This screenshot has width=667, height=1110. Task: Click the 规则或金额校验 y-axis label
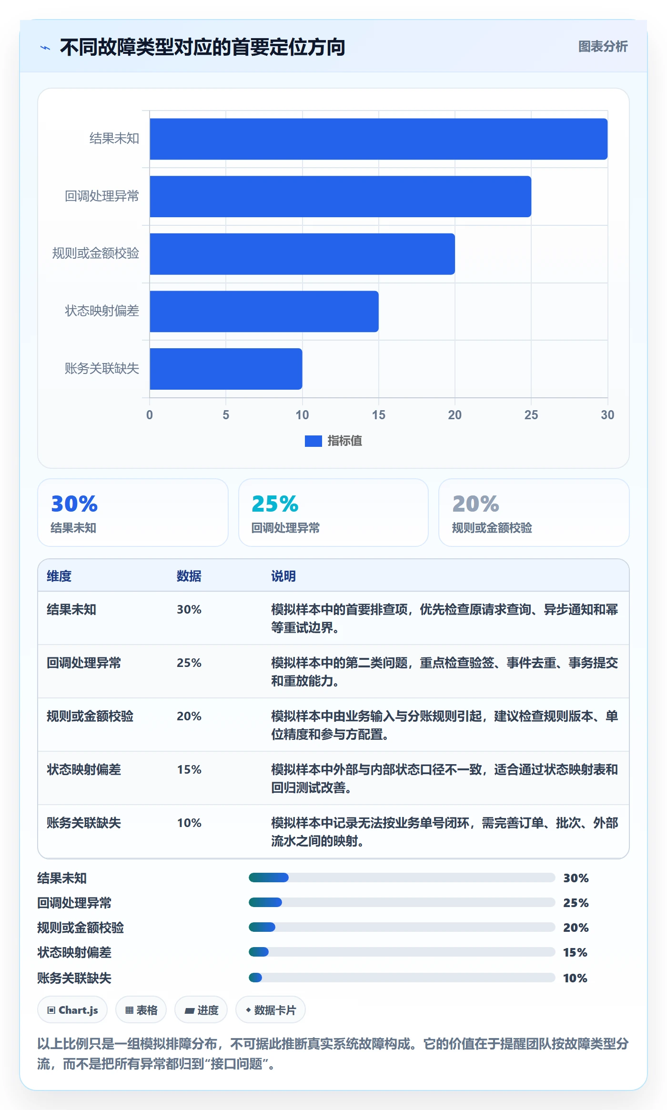(x=96, y=253)
